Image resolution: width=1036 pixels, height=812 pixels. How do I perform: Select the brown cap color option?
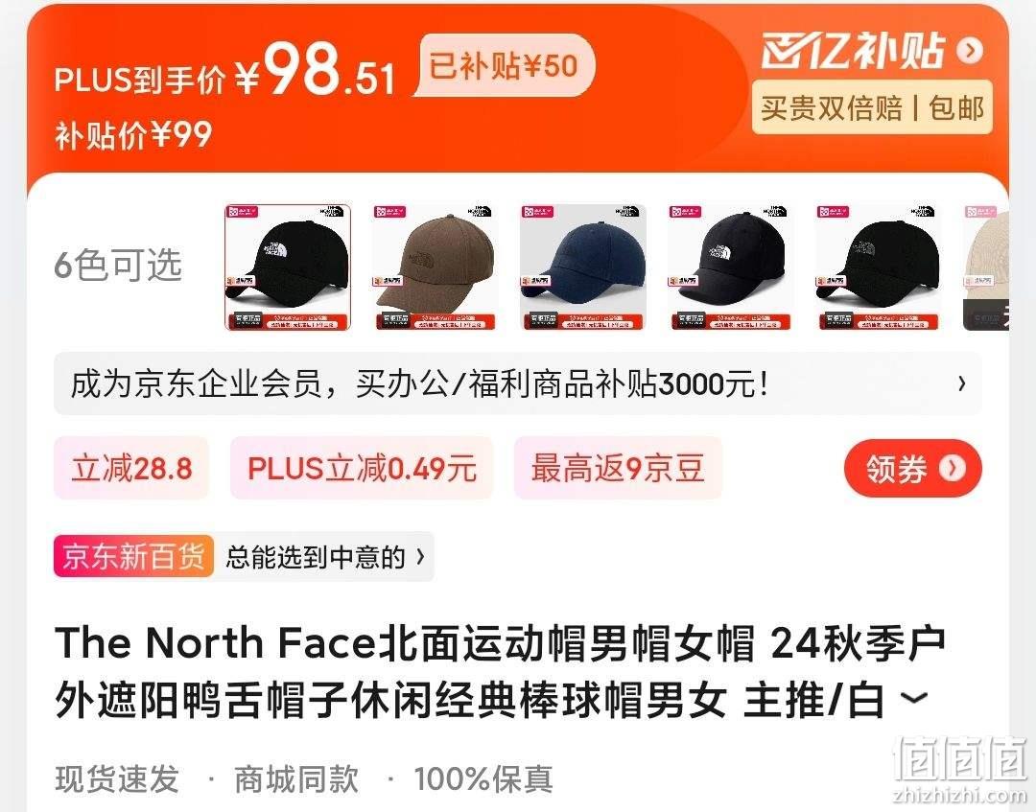(x=435, y=267)
